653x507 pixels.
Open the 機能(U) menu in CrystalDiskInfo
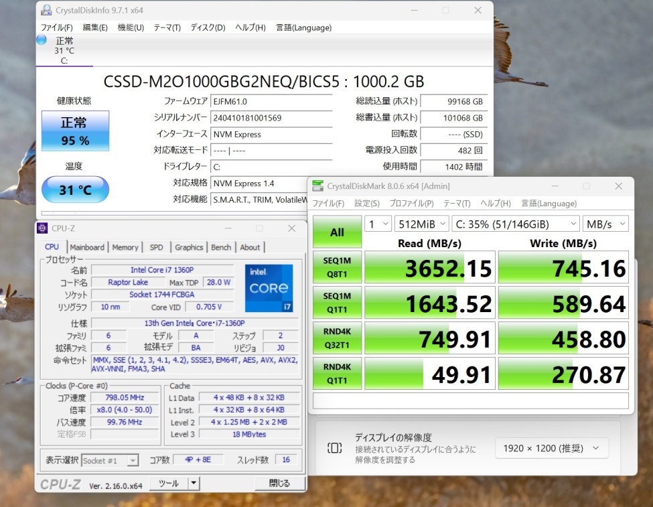(x=131, y=27)
